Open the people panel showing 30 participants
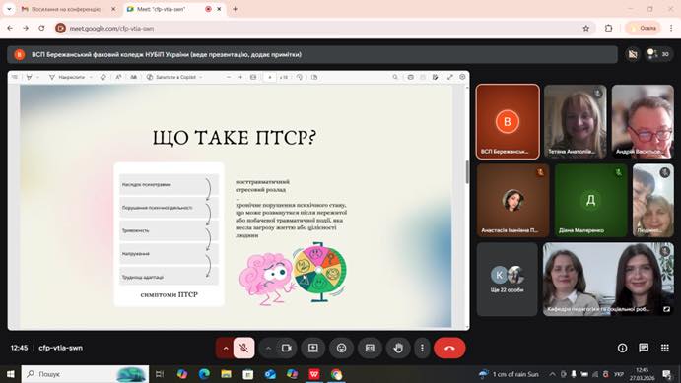This screenshot has width=681, height=383. click(x=658, y=54)
